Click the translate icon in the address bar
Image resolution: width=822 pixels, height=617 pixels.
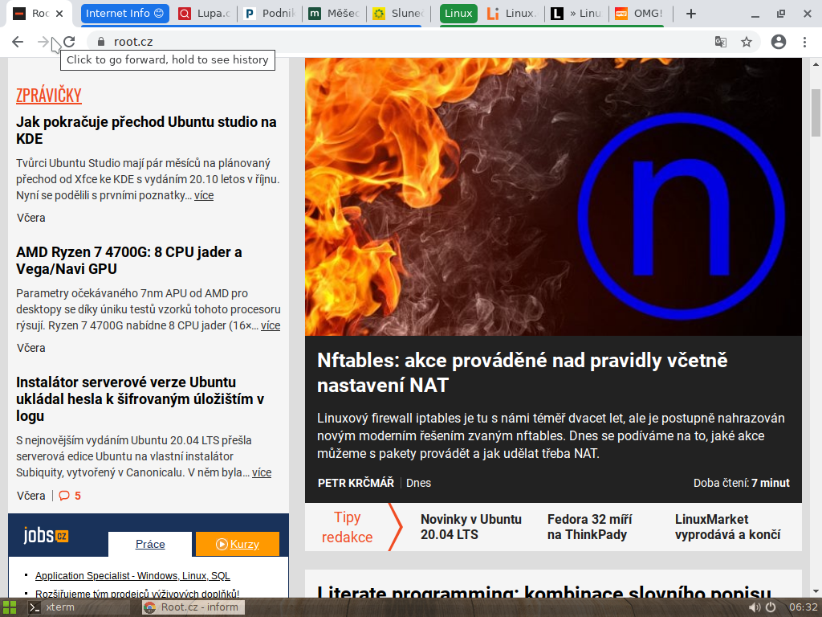click(720, 41)
